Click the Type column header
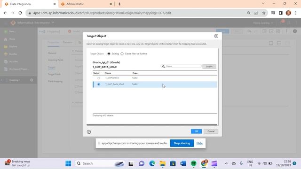The width and height of the screenshot is (301, 169). point(135,73)
